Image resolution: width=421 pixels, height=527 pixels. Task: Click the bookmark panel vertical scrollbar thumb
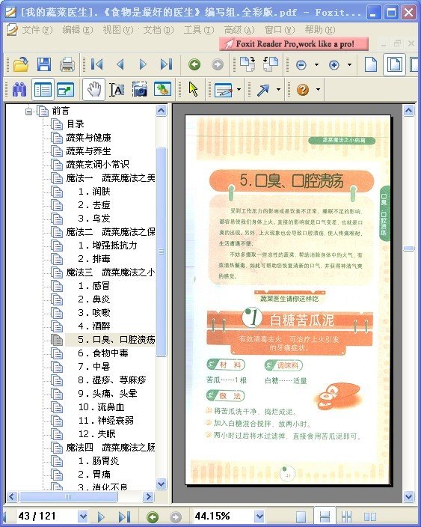point(162,251)
